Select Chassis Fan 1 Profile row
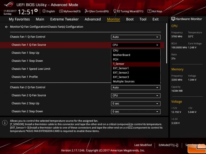206x154 pixels. [x=56, y=77]
